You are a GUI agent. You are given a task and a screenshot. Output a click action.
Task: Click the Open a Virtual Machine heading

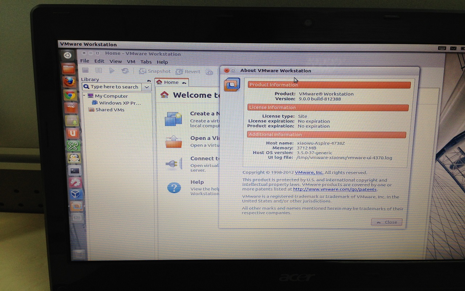tap(206, 138)
